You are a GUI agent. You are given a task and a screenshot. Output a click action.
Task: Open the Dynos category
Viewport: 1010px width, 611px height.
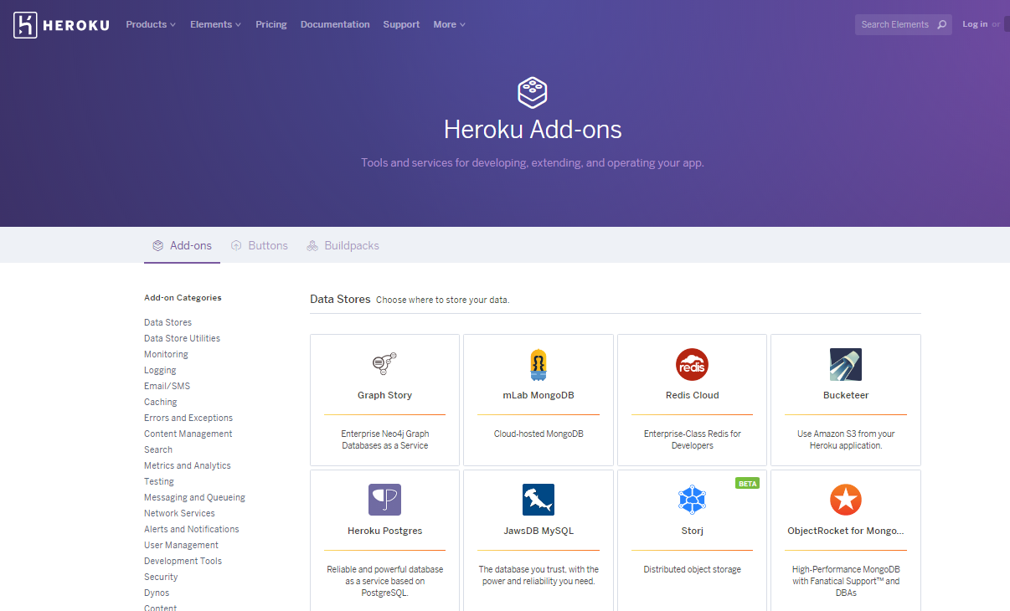(x=157, y=593)
